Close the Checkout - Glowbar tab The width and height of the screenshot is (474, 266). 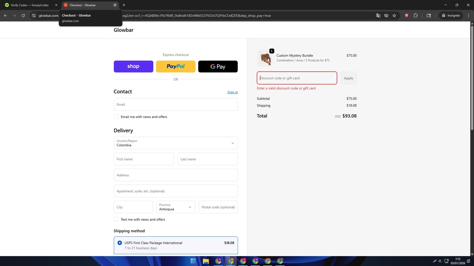coord(115,5)
